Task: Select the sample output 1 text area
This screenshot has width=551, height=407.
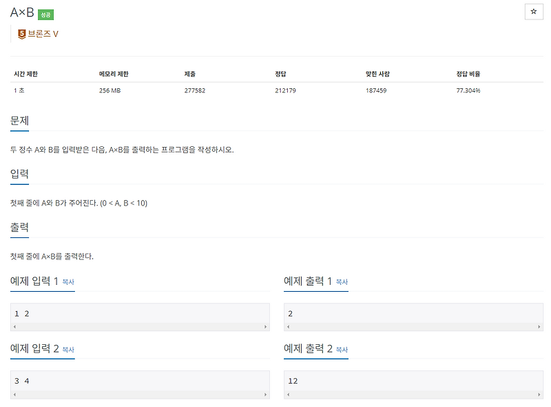Action: (x=413, y=312)
